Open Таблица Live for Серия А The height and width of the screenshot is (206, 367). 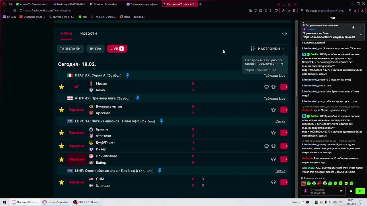click(274, 76)
